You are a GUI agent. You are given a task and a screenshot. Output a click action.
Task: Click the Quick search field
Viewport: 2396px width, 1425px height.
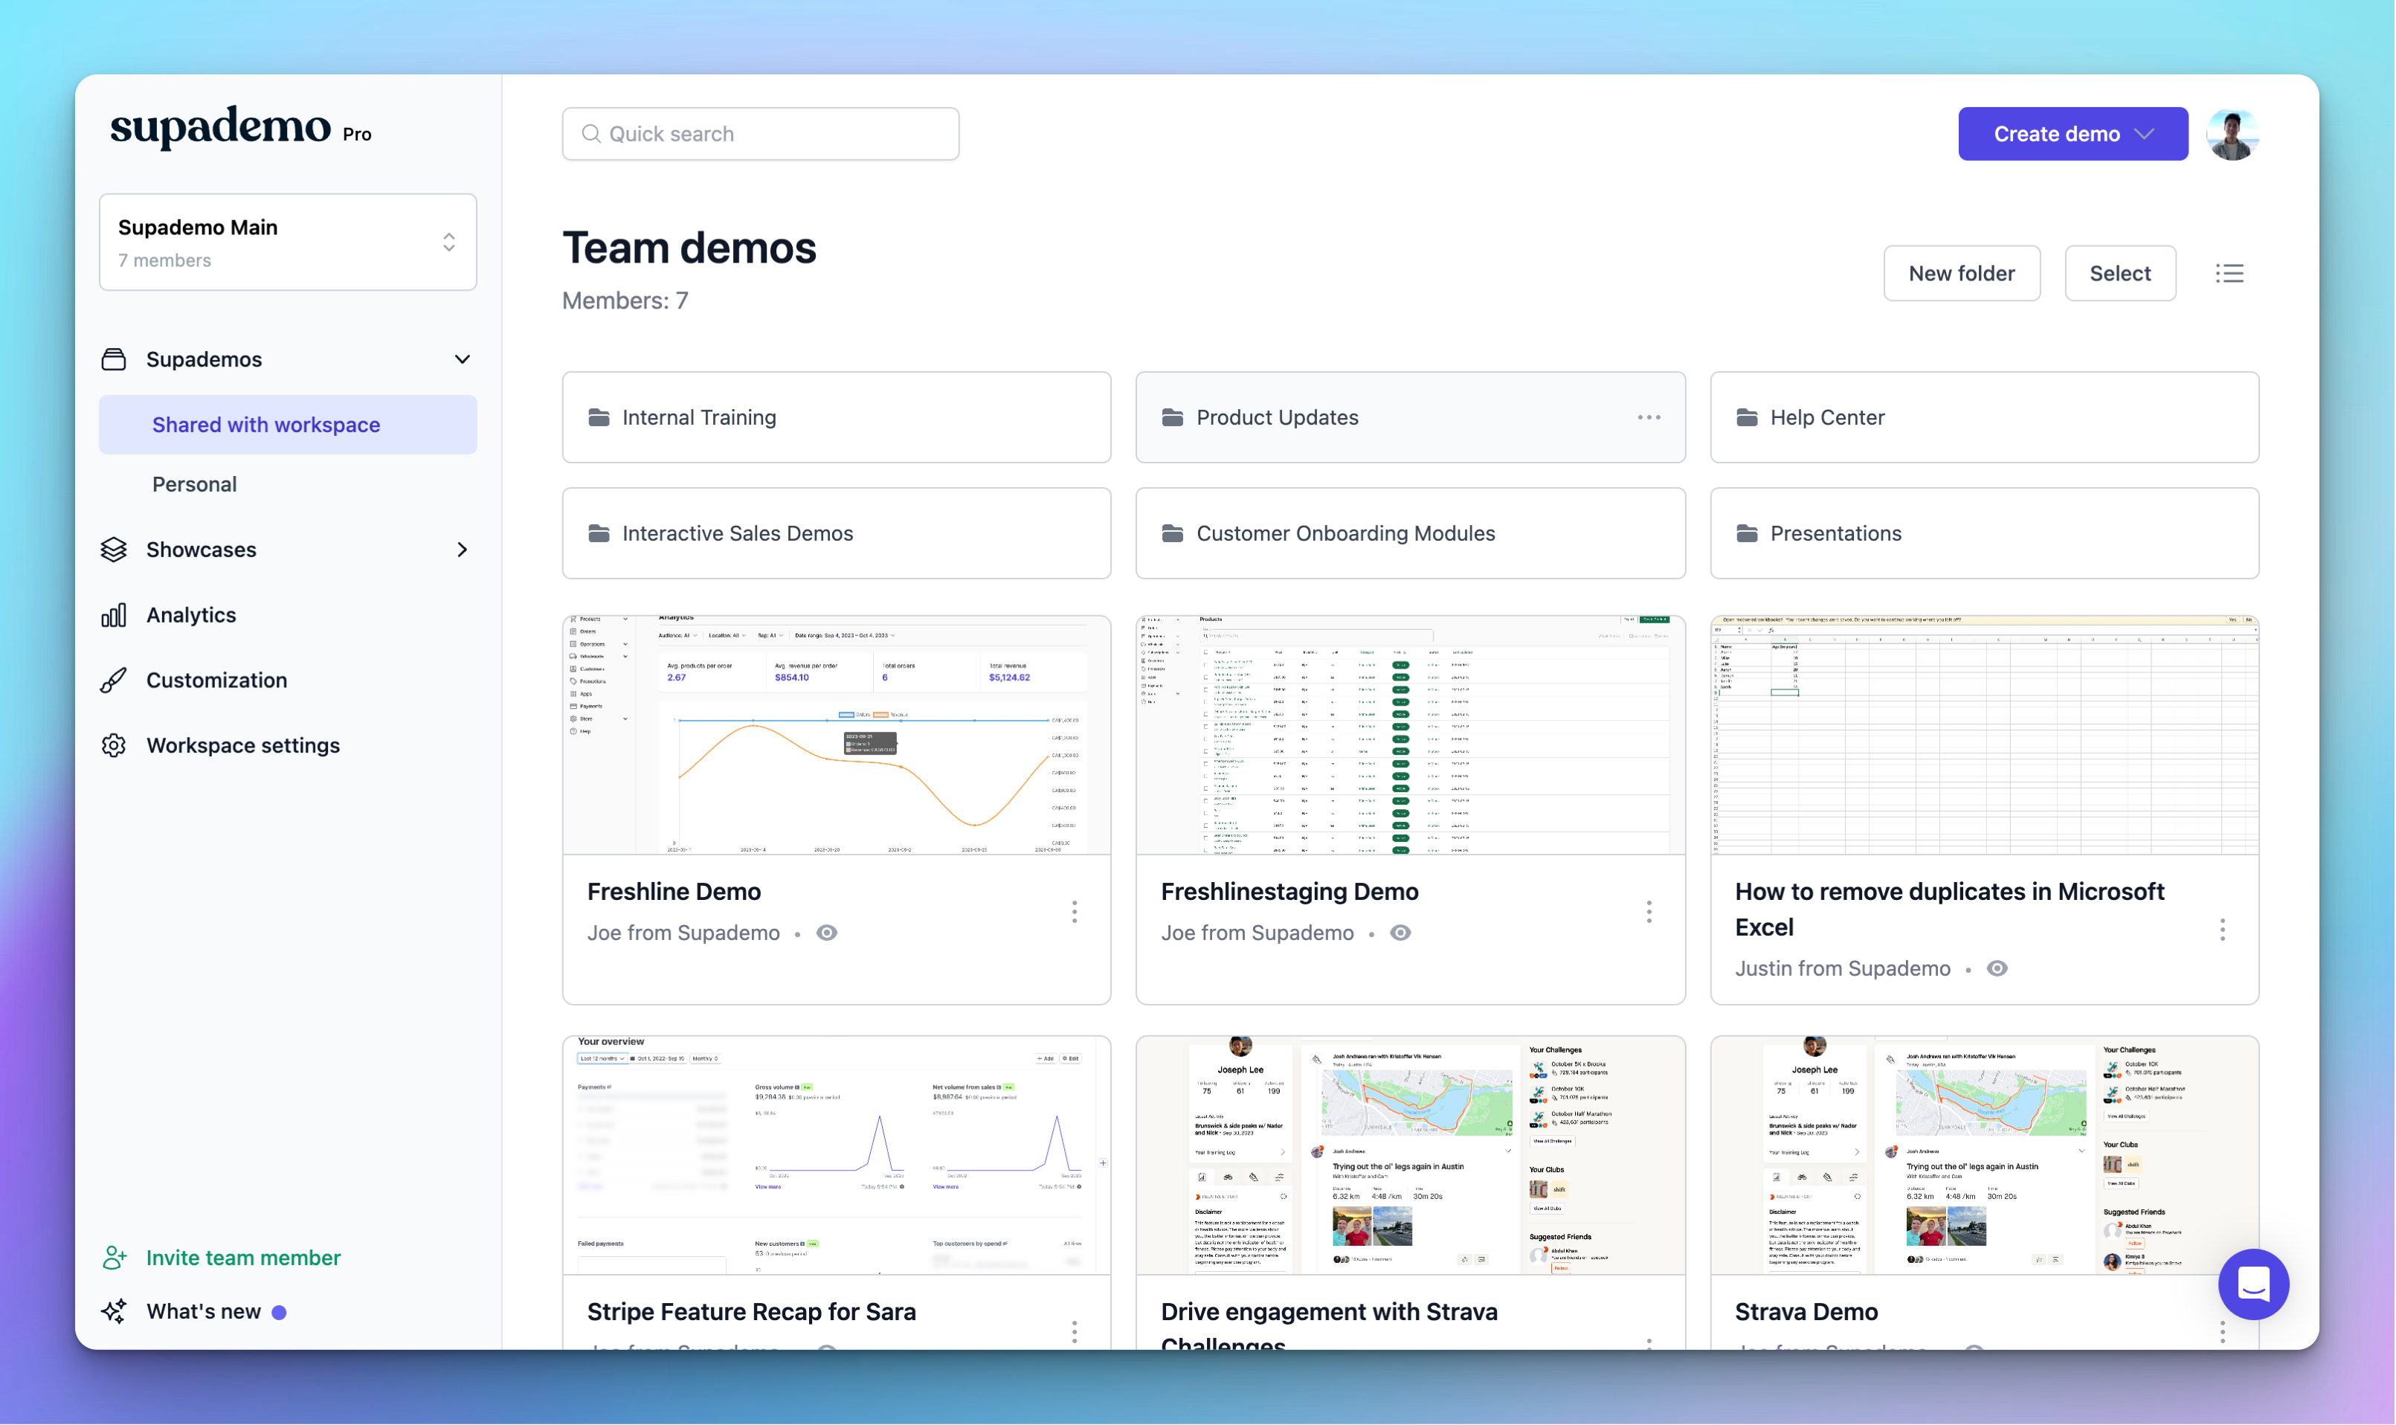[x=760, y=135]
